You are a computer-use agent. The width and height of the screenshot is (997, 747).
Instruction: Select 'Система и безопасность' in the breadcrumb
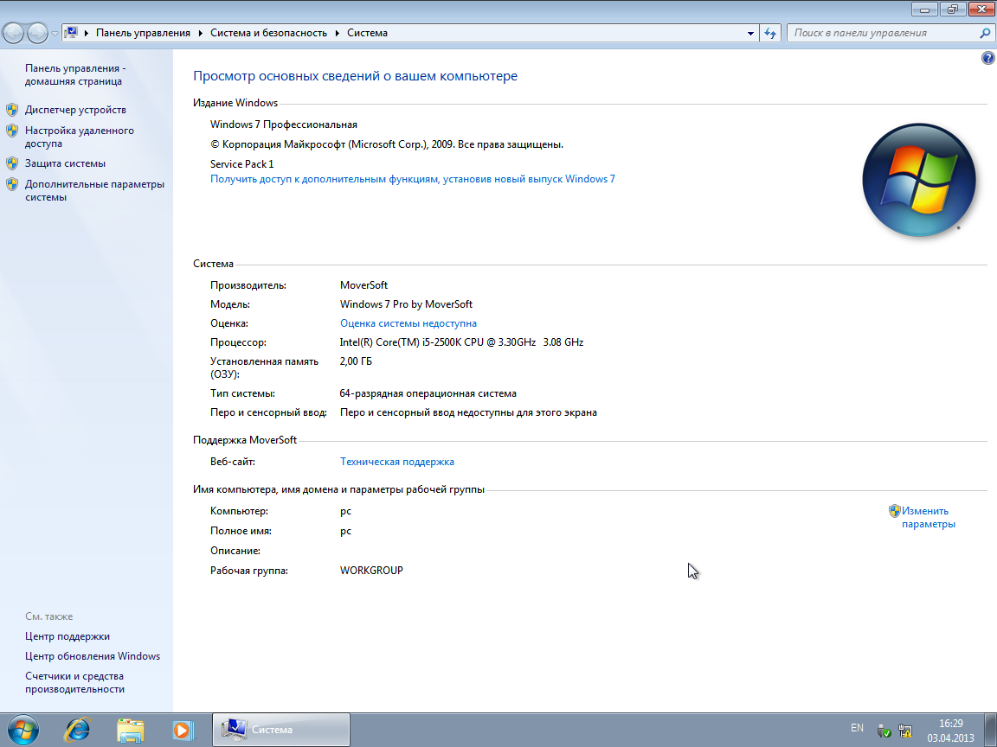(x=268, y=33)
